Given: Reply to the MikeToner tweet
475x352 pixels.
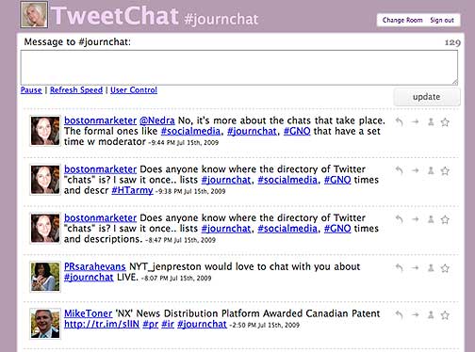Looking at the screenshot, I should click(x=400, y=314).
